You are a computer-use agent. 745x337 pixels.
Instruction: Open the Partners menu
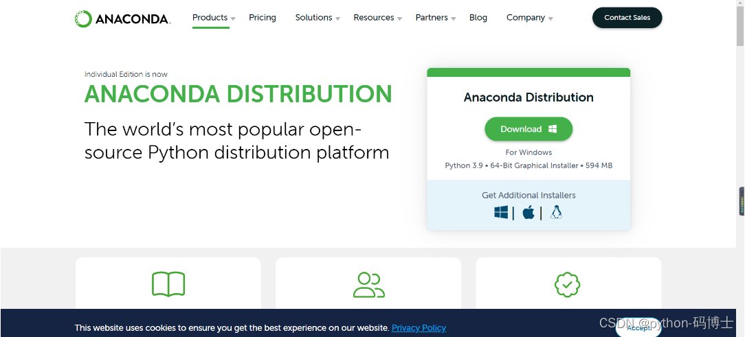point(432,18)
